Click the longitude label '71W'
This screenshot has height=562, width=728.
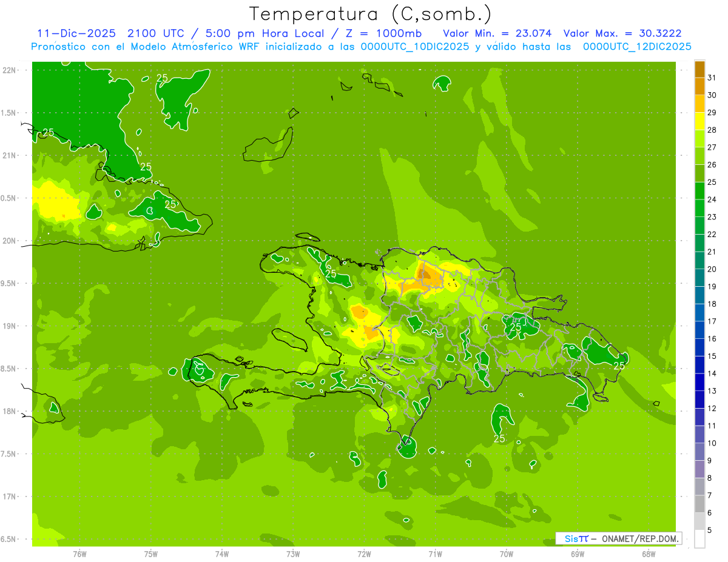click(x=435, y=554)
